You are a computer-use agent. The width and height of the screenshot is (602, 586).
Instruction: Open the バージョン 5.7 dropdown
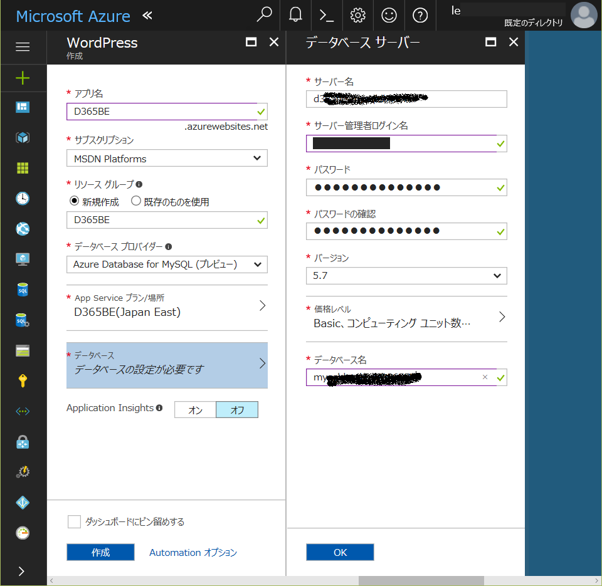406,276
